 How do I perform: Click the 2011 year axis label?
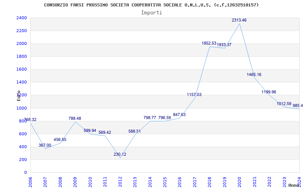pos(105,182)
